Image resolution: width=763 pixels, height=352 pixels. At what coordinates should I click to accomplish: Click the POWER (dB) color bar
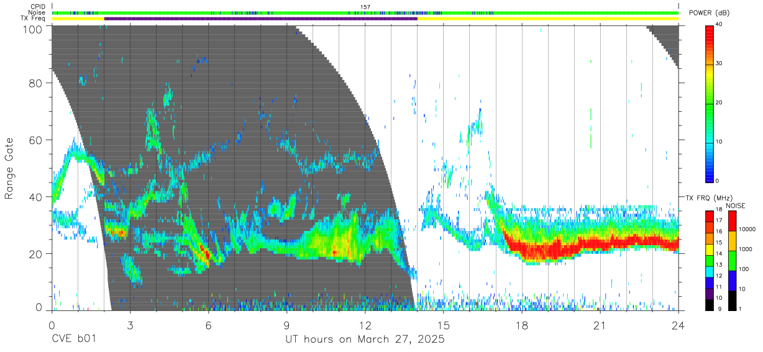coord(710,103)
